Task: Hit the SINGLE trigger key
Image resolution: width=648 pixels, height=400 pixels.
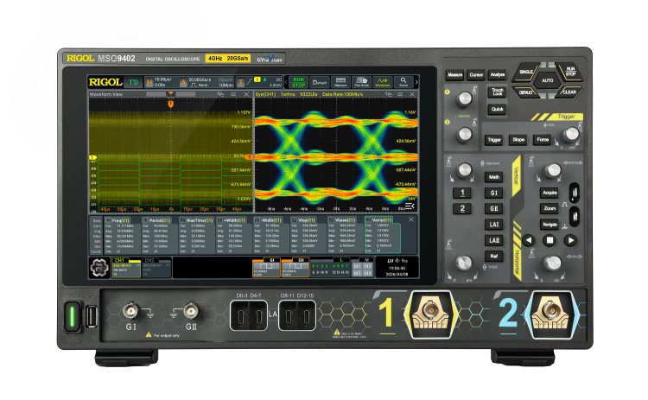Action: point(525,72)
